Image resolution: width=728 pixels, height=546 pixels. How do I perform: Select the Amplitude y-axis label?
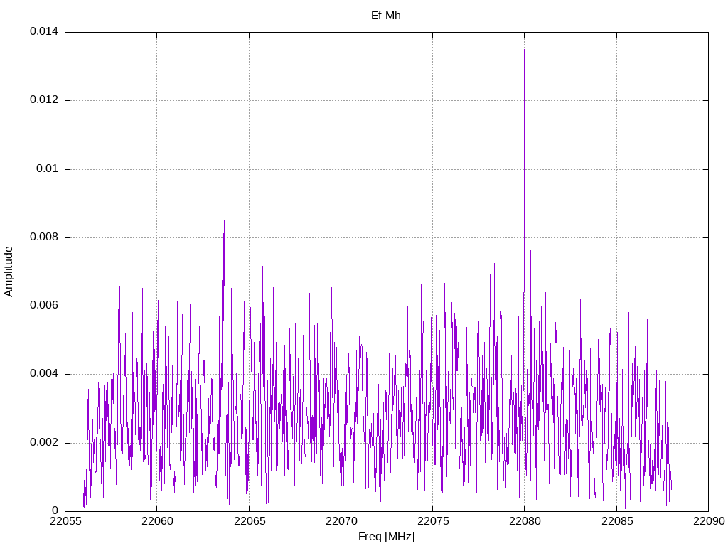pos(9,272)
